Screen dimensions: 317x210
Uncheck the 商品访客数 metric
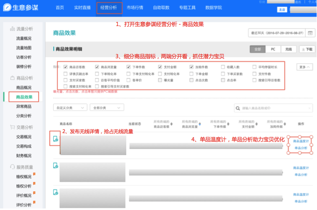(x=65, y=67)
